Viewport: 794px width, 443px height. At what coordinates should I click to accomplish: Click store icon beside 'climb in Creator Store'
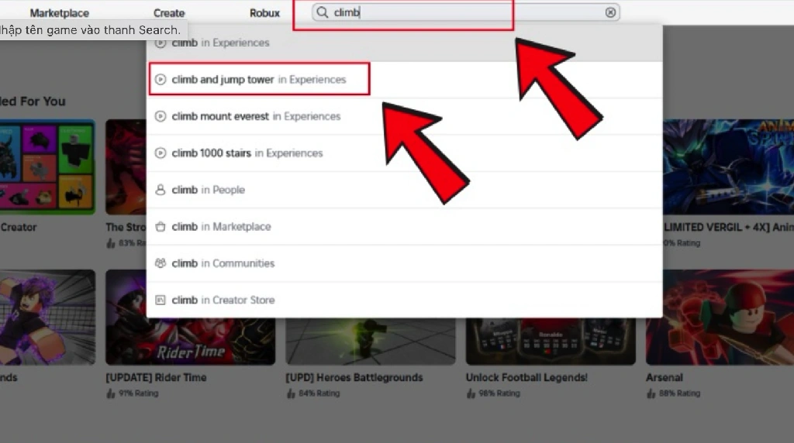coord(160,300)
